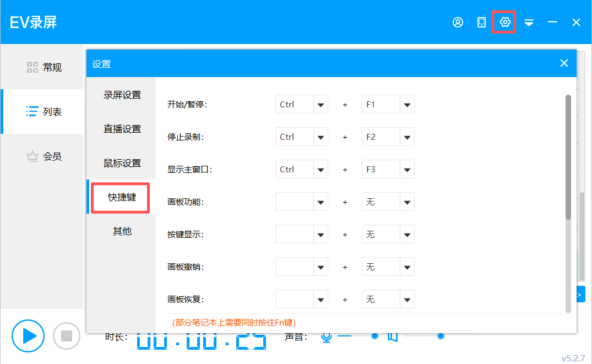Image resolution: width=592 pixels, height=364 pixels.
Task: Click the v5.2.7 version label
Action: coord(573,358)
